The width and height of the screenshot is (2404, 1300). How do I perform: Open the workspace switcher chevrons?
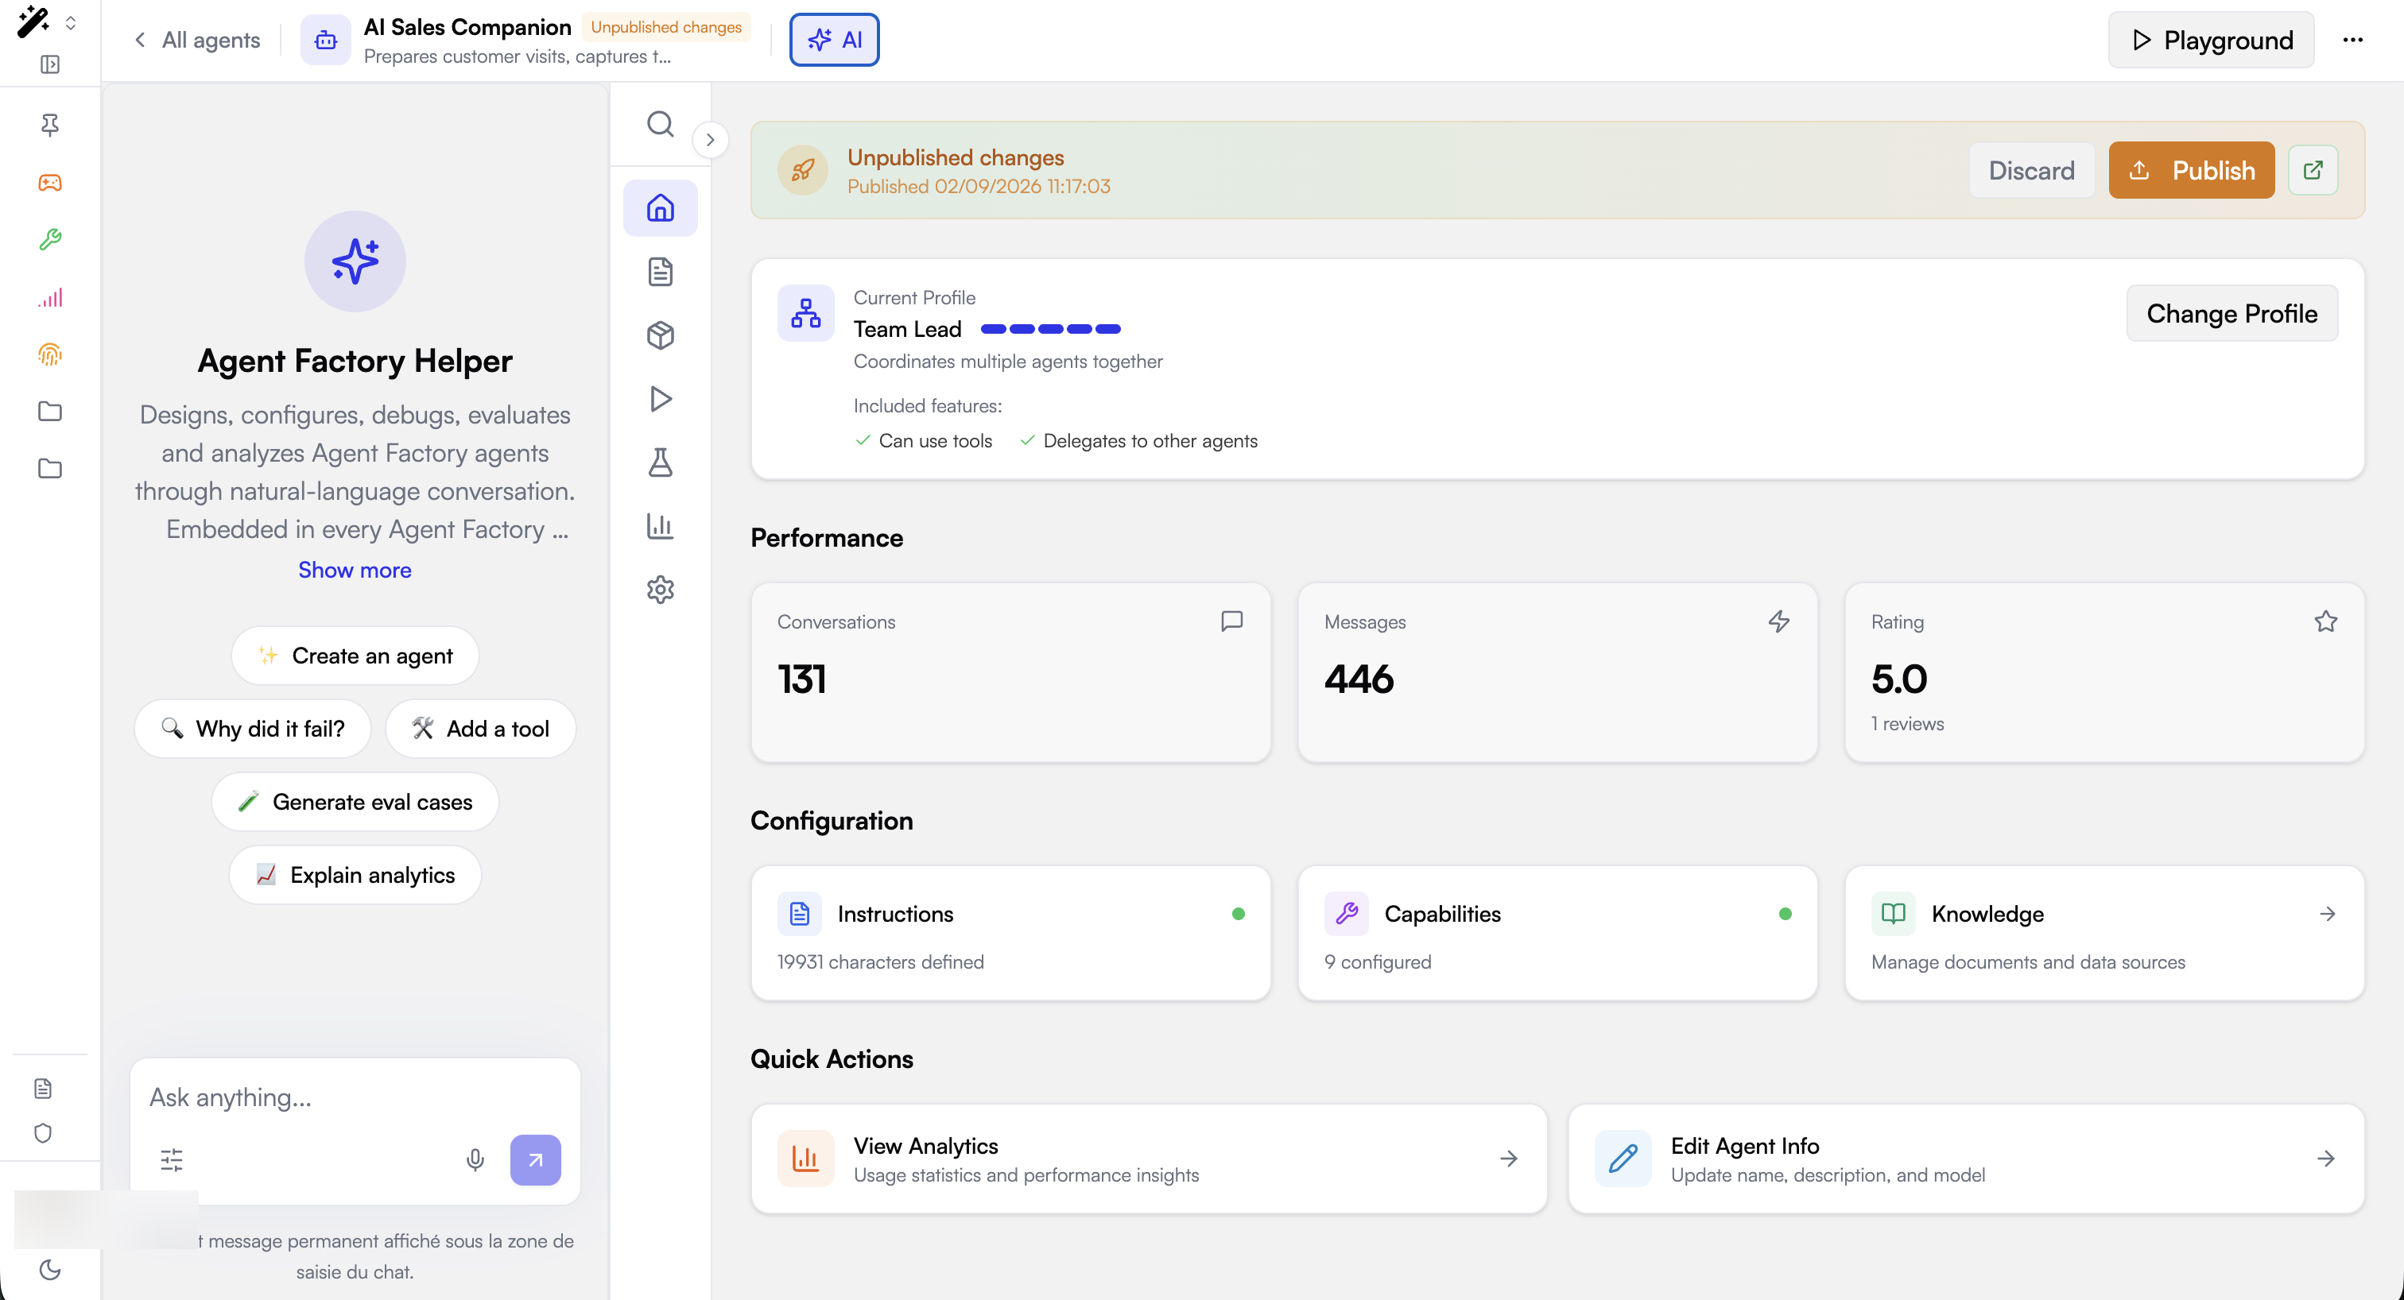71,22
